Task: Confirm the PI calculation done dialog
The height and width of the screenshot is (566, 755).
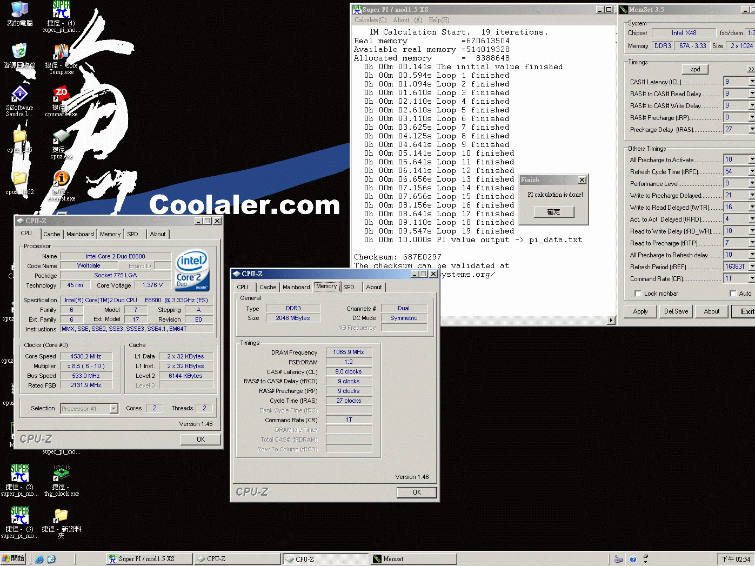Action: [x=553, y=212]
